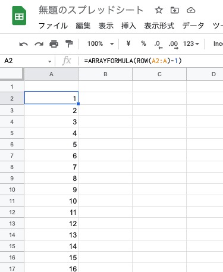Image resolution: width=223 pixels, height=272 pixels.
Task: Open the move to folder icon
Action: click(x=175, y=10)
